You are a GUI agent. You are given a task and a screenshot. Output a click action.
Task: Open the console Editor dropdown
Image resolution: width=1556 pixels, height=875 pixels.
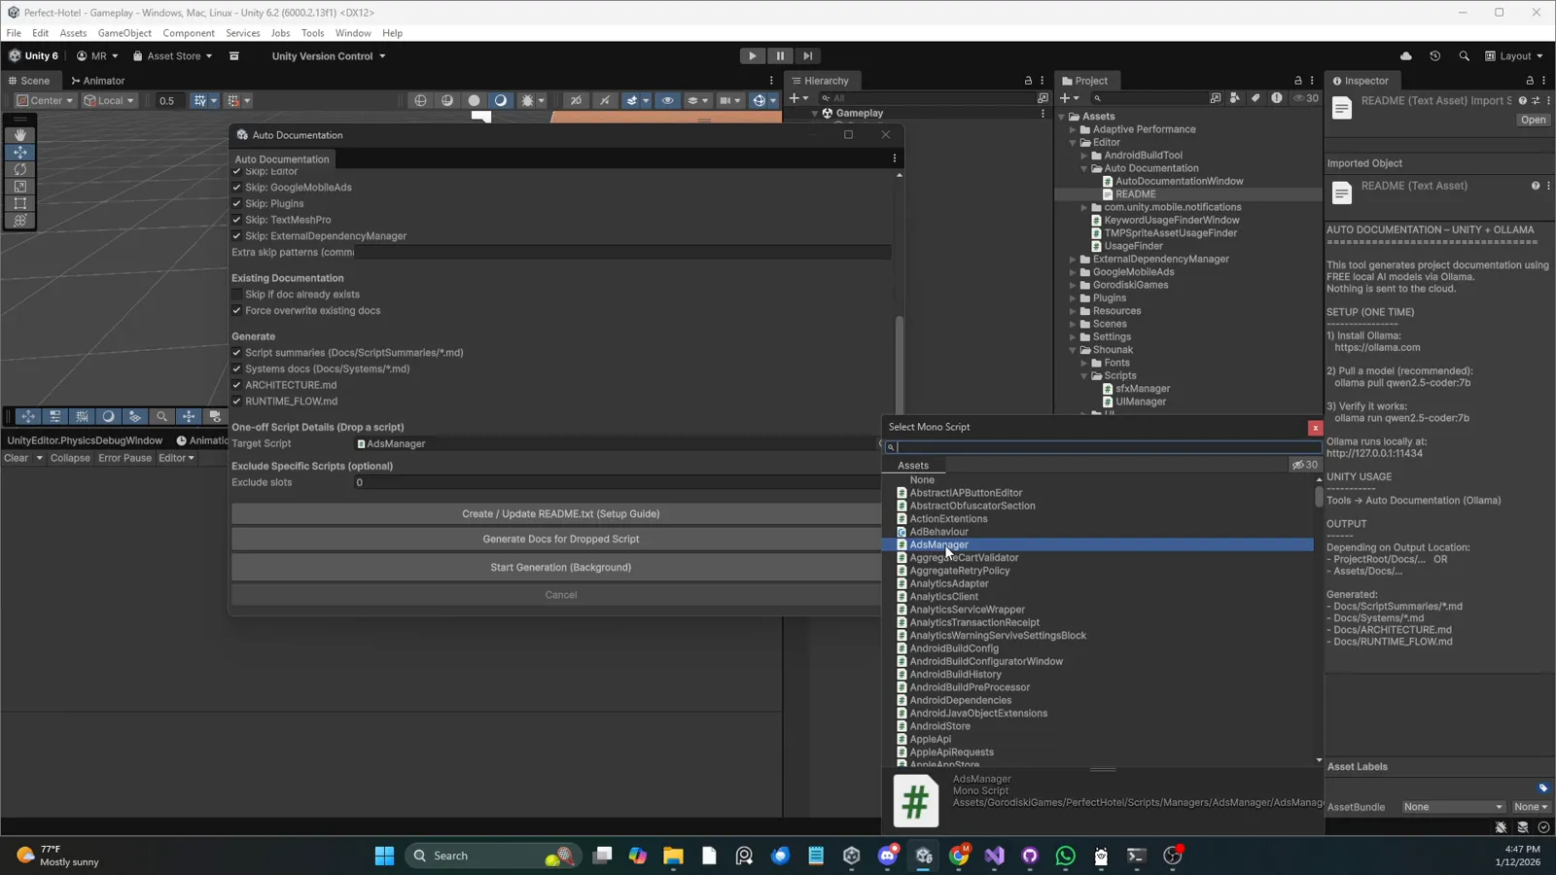click(176, 458)
